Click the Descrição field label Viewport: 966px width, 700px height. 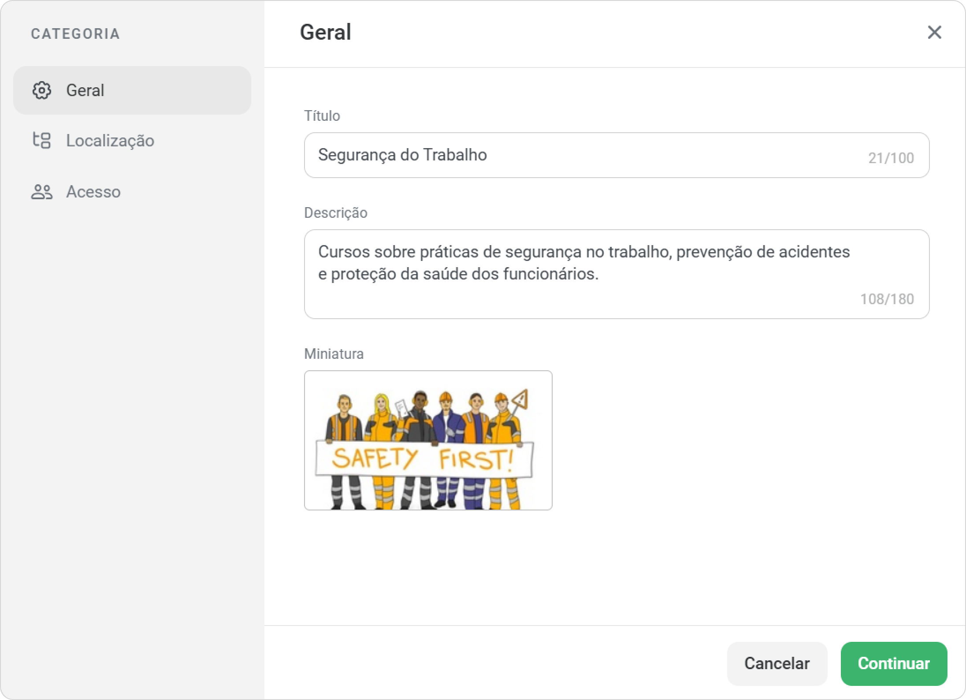click(336, 213)
